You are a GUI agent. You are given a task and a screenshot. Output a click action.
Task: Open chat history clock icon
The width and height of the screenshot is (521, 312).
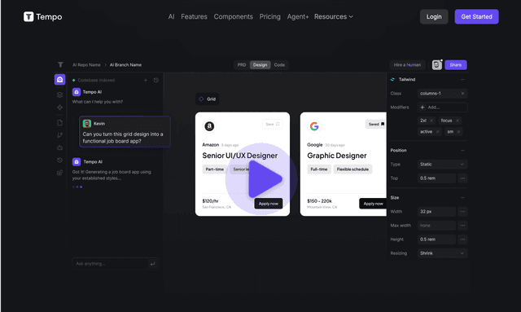[x=156, y=80]
